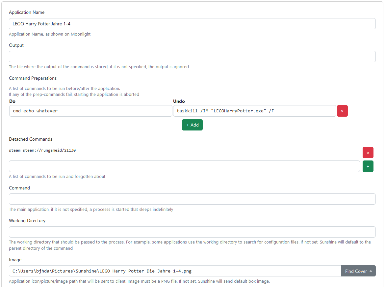
Task: Click the green + Add button
Action: (192, 125)
